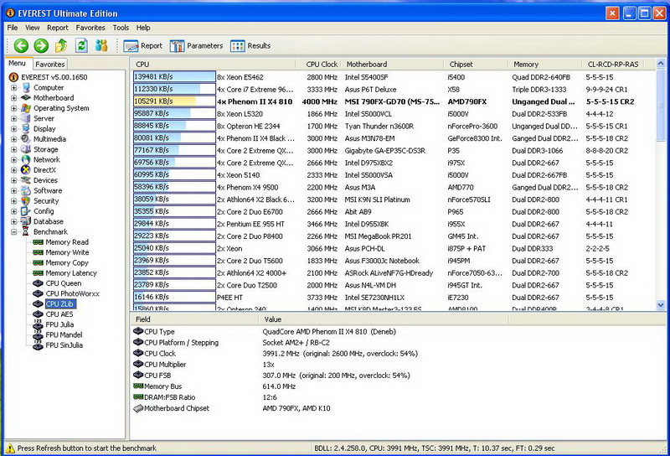The width and height of the screenshot is (670, 456).
Task: Click the green Forward arrow toolbar icon
Action: coord(41,45)
